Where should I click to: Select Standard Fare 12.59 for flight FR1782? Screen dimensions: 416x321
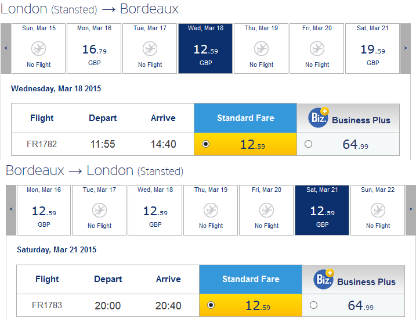[205, 144]
